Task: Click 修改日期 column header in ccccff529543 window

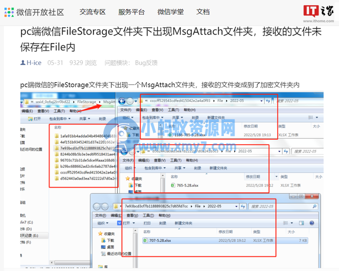Action: (x=251, y=126)
